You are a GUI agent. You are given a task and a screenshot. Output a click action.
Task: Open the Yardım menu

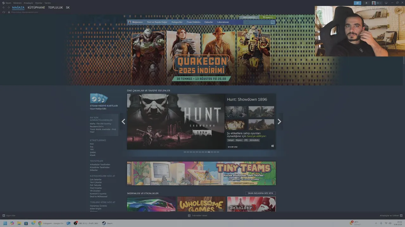click(47, 3)
